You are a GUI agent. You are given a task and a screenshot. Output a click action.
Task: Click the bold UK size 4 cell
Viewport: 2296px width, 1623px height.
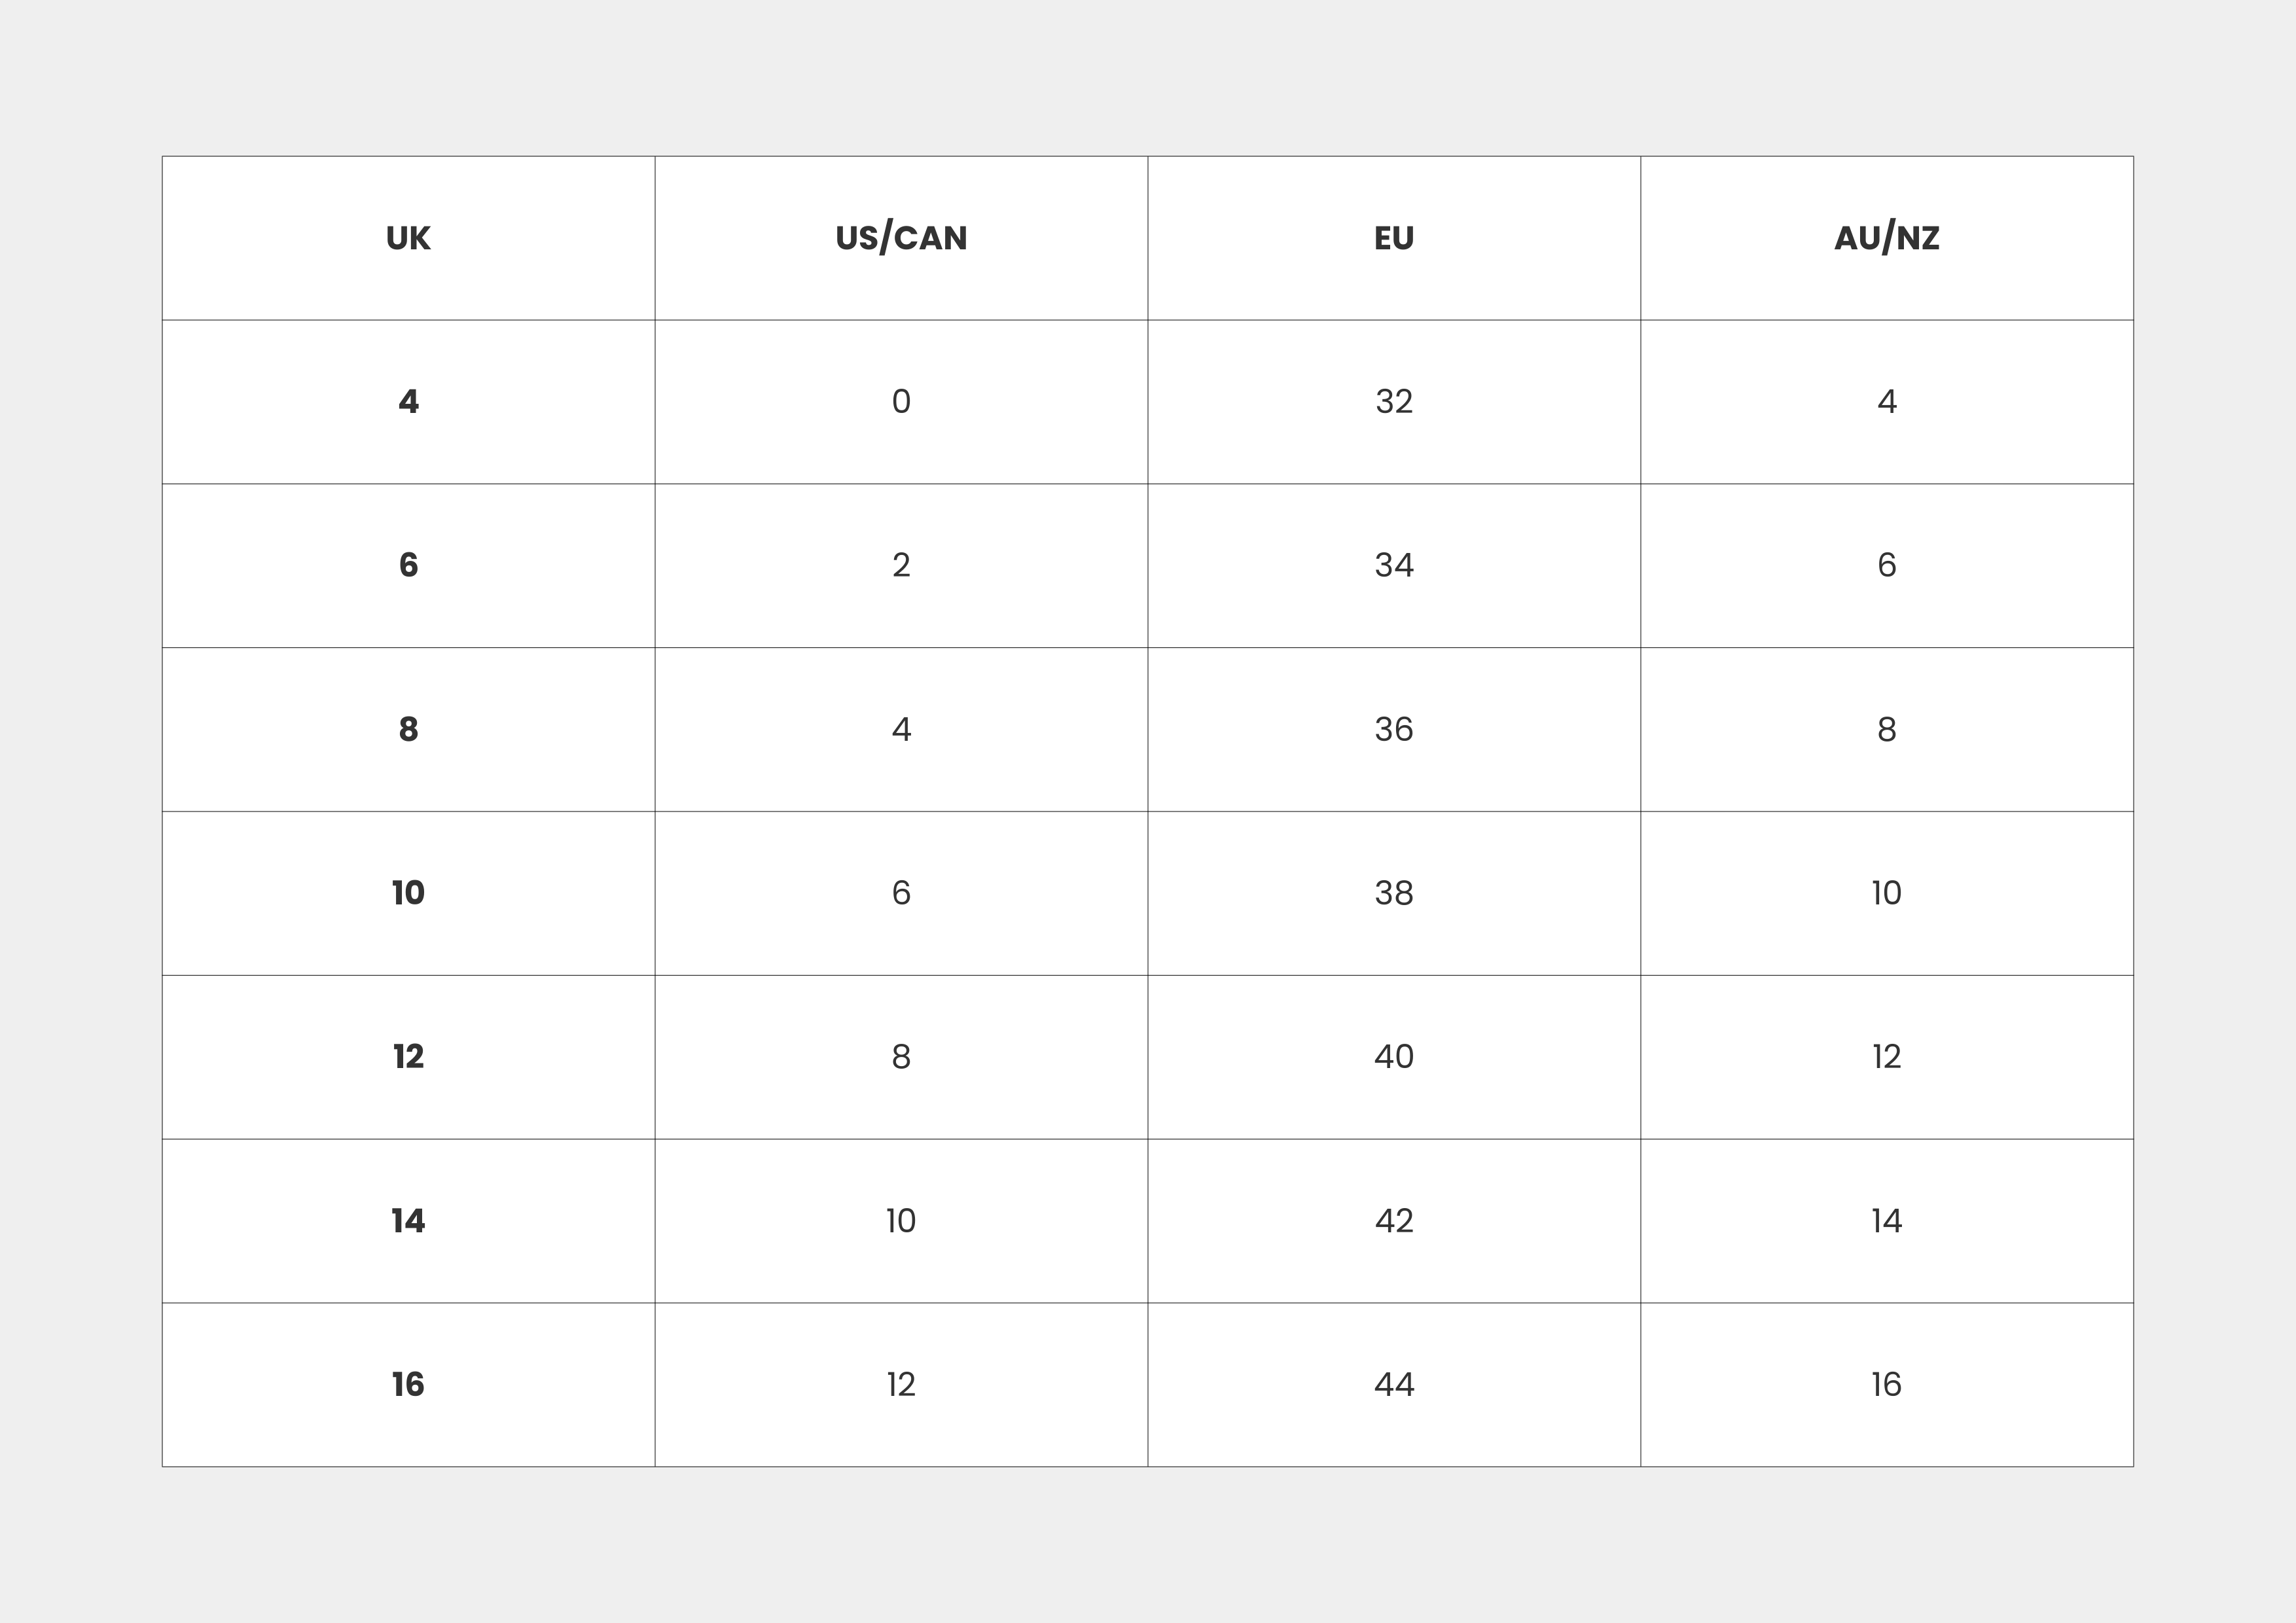pos(408,402)
